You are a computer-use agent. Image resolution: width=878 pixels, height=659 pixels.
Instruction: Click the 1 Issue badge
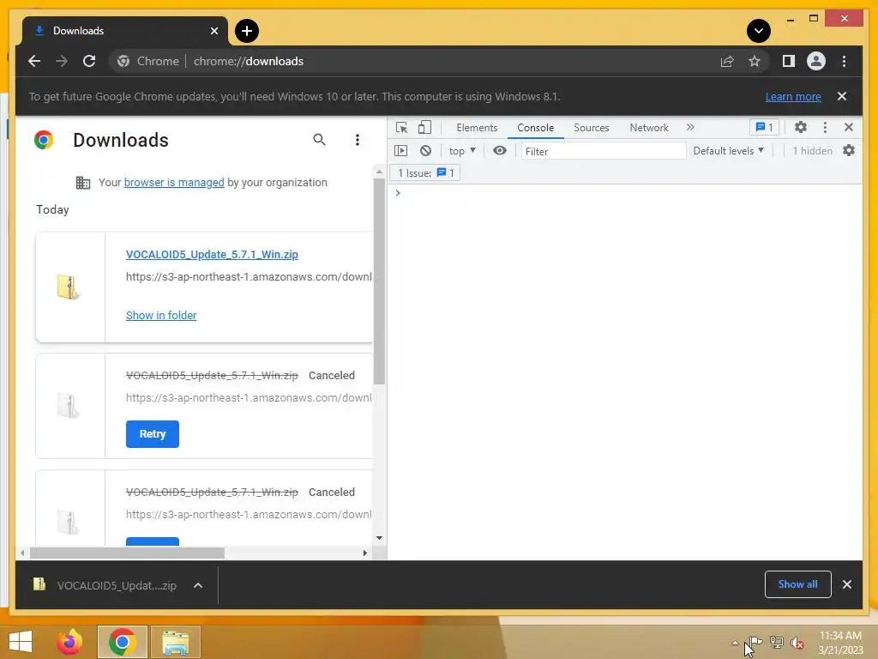click(x=425, y=172)
